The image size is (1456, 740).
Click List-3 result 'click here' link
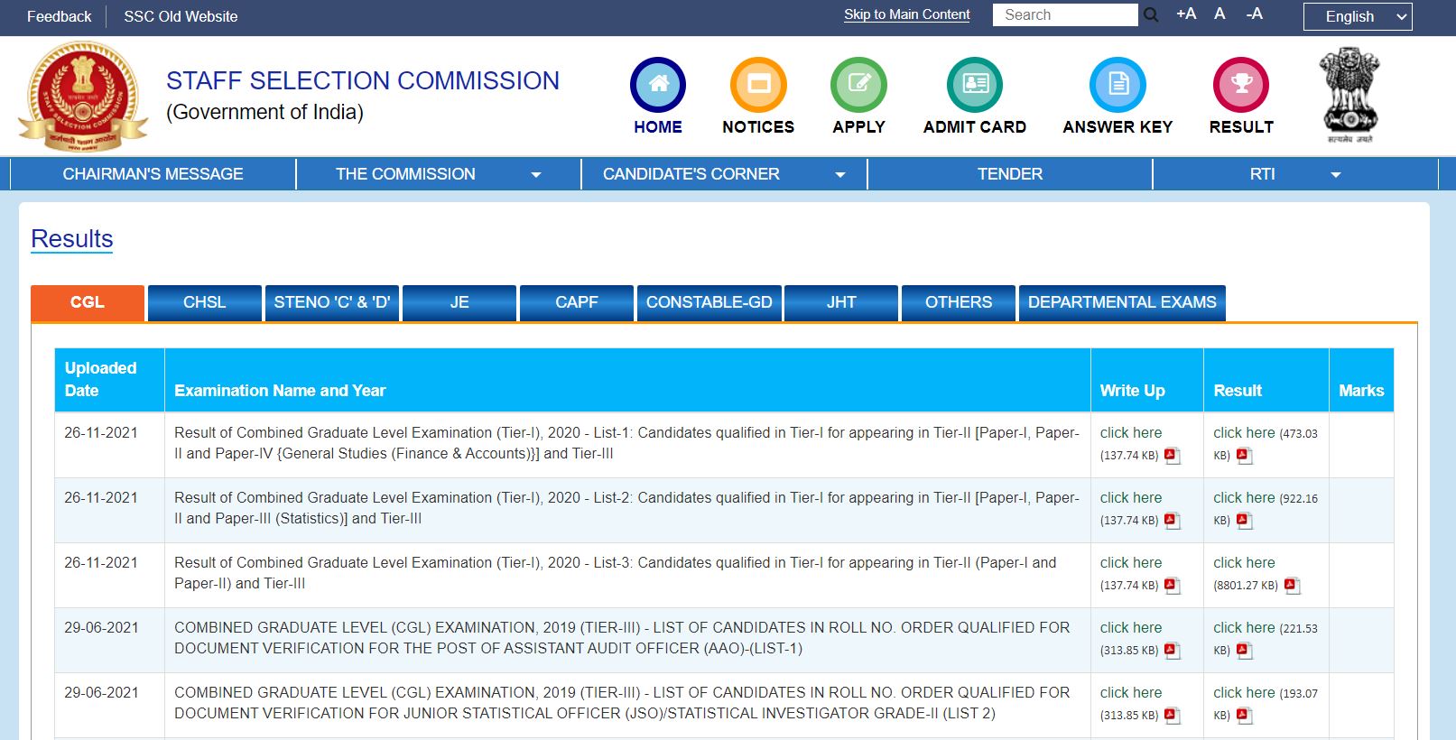click(x=1244, y=563)
